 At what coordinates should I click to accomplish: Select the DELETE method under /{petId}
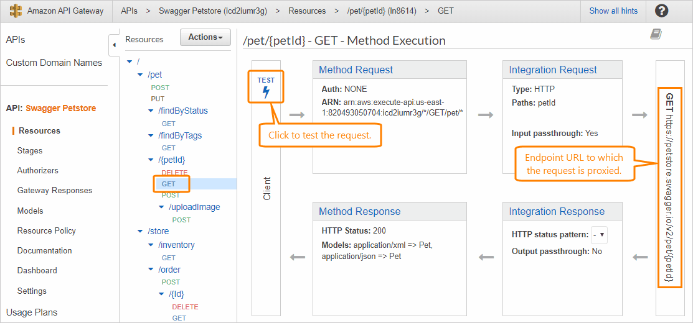click(174, 172)
